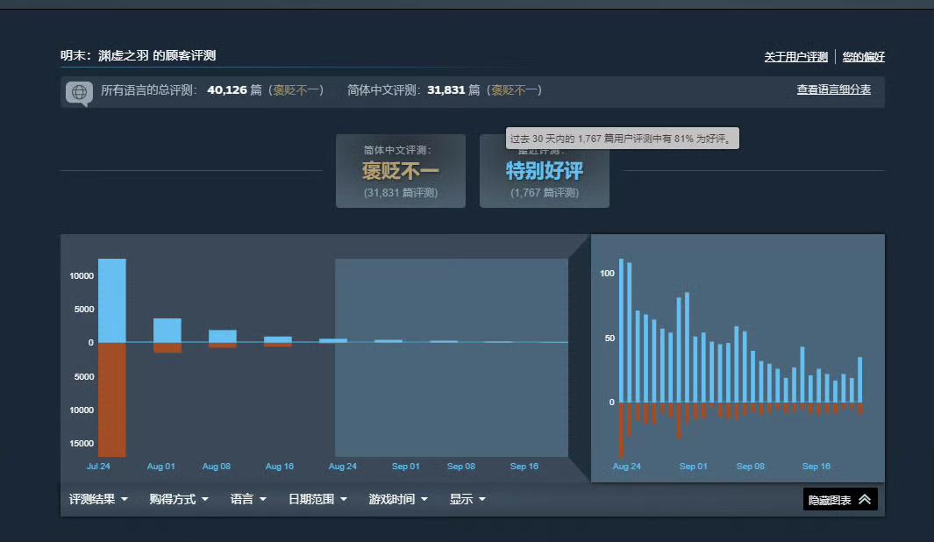Click the 您的偏好 link
The image size is (934, 542).
pyautogui.click(x=863, y=57)
